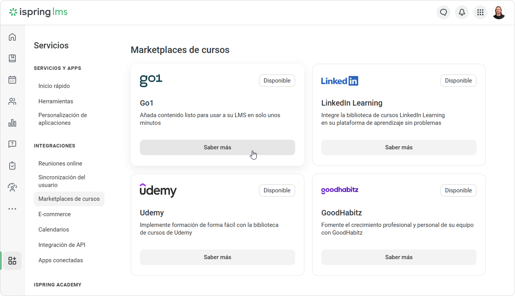Open the reports bar chart icon
Screen dimensions: 515x296
coord(12,123)
